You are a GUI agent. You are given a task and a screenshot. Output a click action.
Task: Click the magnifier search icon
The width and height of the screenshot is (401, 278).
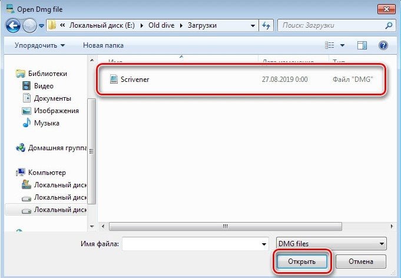[x=389, y=25]
